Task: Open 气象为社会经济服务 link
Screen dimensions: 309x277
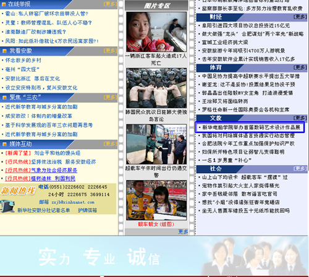Action: (x=54, y=170)
